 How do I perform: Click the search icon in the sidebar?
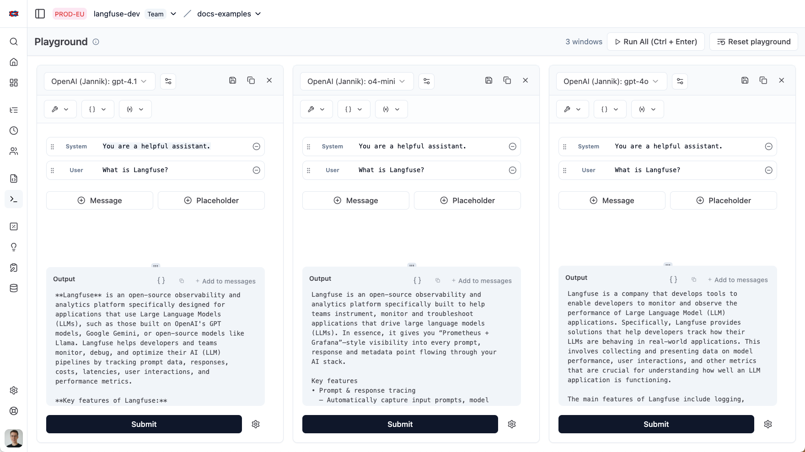(14, 42)
